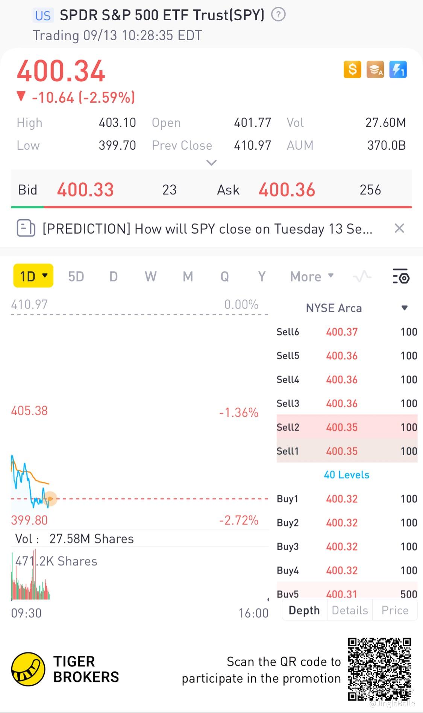Viewport: 423px width, 713px height.
Task: Tap the stacked layers badge icon
Action: click(x=375, y=70)
